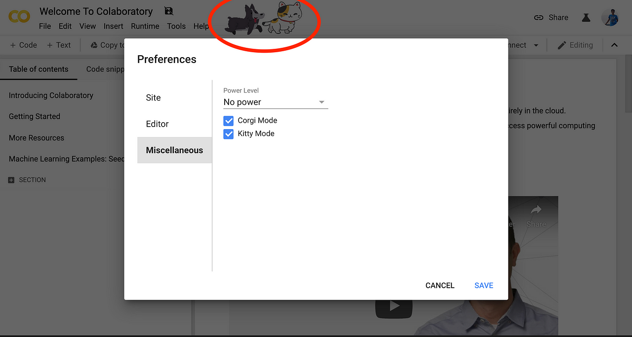Open the Power Level dropdown
Screen dimensions: 632x337
pos(276,102)
